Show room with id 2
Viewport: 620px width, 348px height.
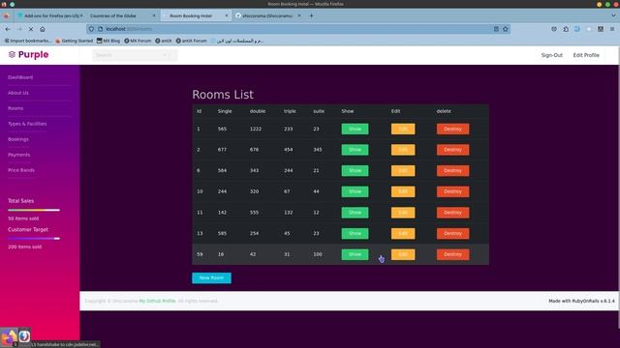[x=355, y=150]
